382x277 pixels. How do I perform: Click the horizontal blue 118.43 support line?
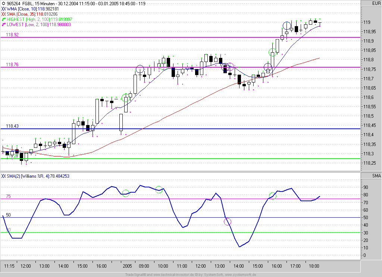click(x=180, y=129)
